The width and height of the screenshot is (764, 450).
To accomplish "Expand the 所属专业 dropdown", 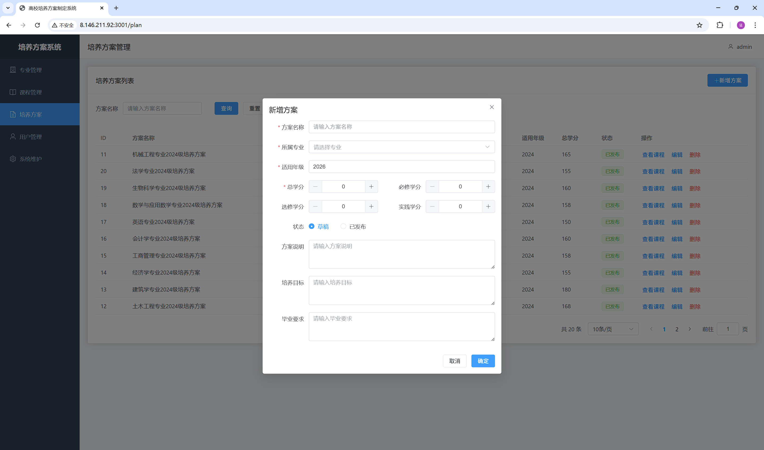I will 401,147.
